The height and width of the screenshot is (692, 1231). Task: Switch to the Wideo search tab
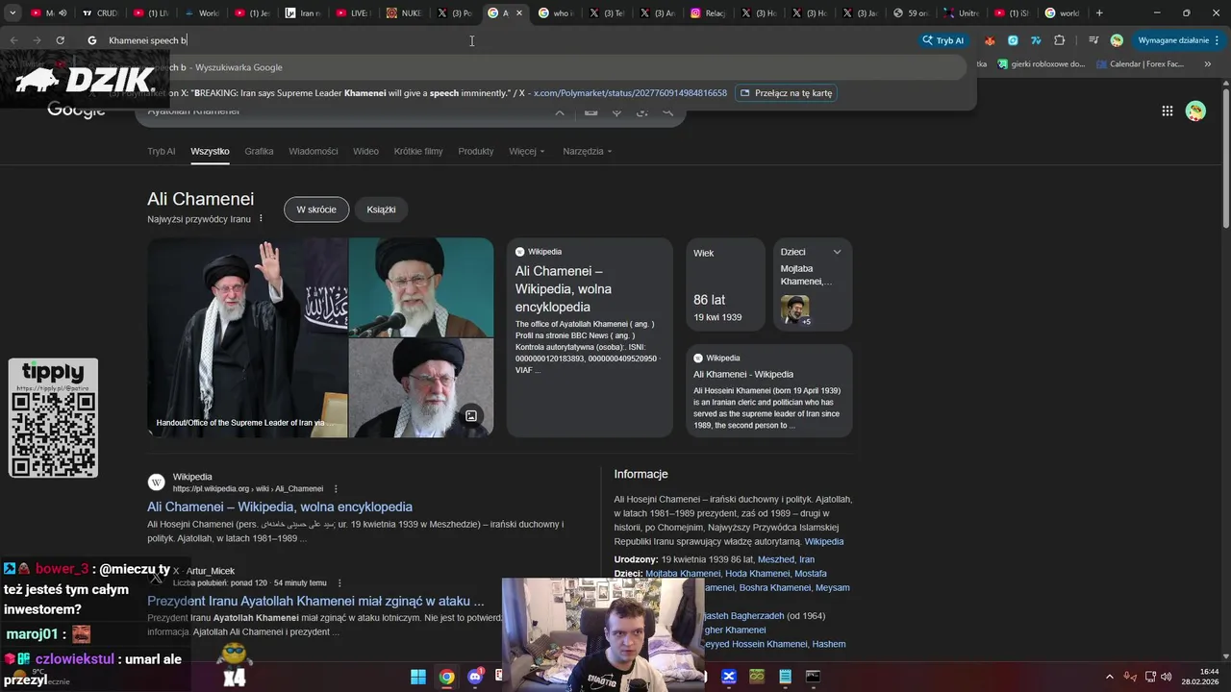(365, 151)
